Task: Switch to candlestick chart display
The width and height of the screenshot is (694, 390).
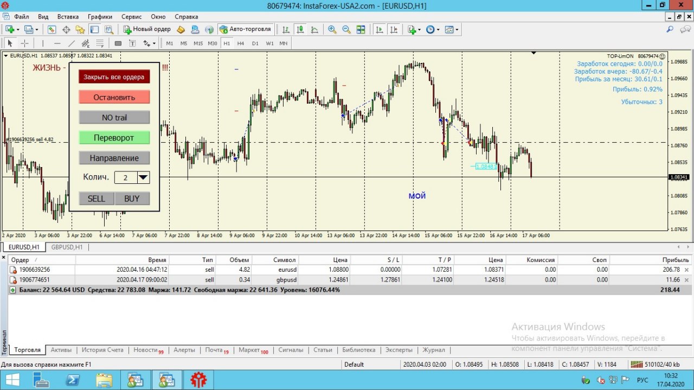Action: click(300, 29)
